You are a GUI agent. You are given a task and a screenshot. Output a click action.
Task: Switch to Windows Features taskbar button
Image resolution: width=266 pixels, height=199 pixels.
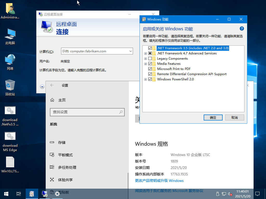pos(32,194)
